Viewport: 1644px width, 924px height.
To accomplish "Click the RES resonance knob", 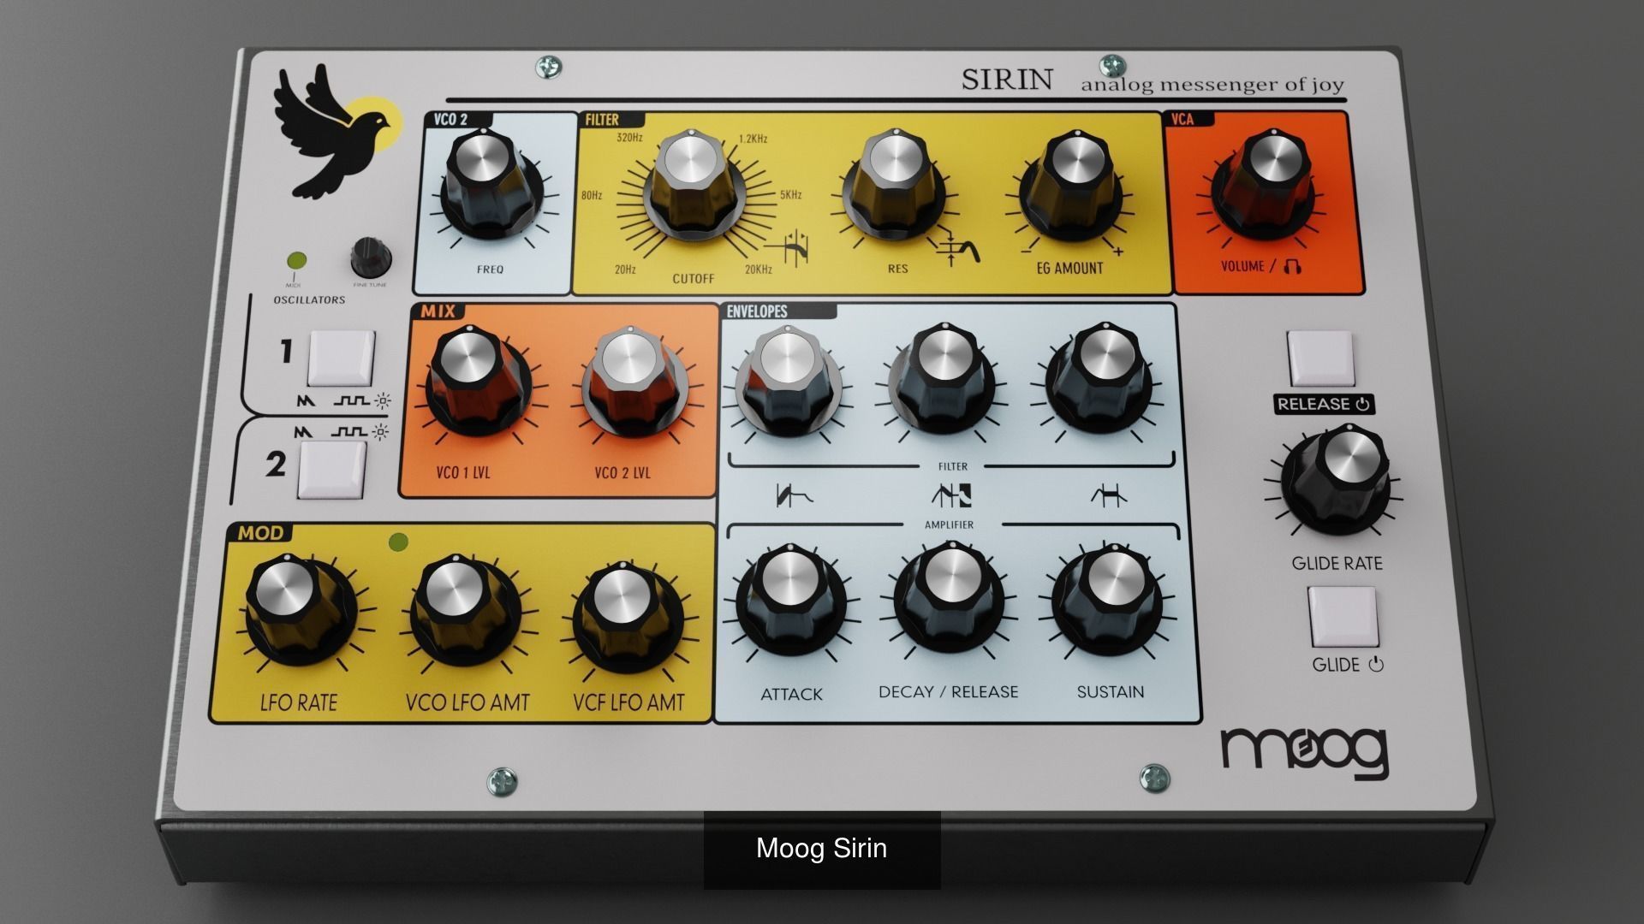I will (x=893, y=183).
